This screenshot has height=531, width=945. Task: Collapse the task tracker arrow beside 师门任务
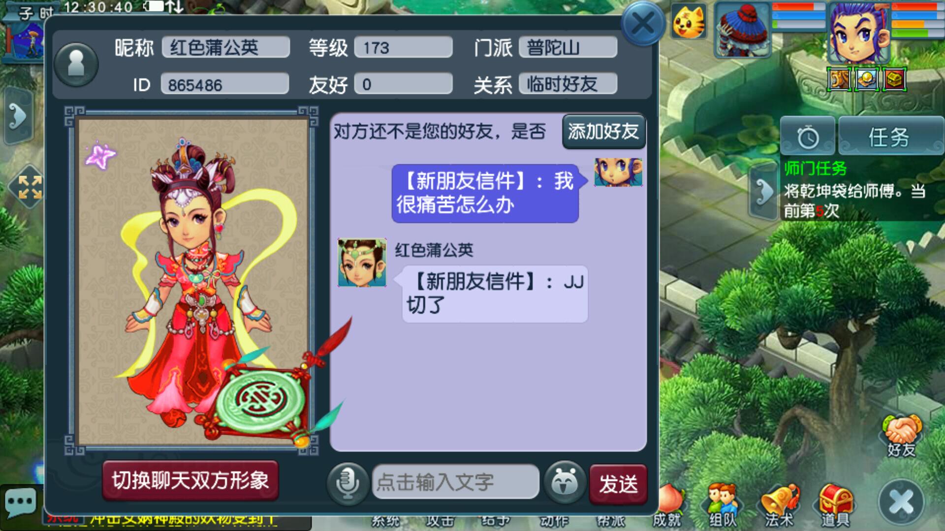click(x=763, y=192)
